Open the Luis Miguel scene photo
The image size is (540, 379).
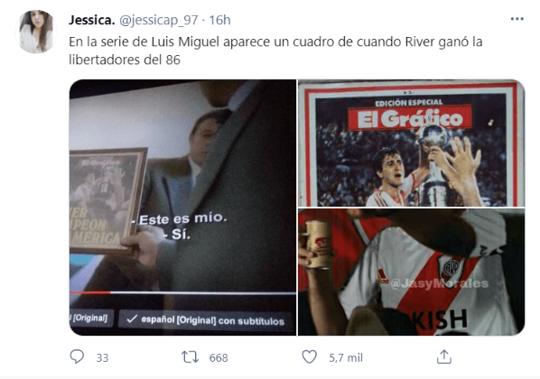point(183,208)
